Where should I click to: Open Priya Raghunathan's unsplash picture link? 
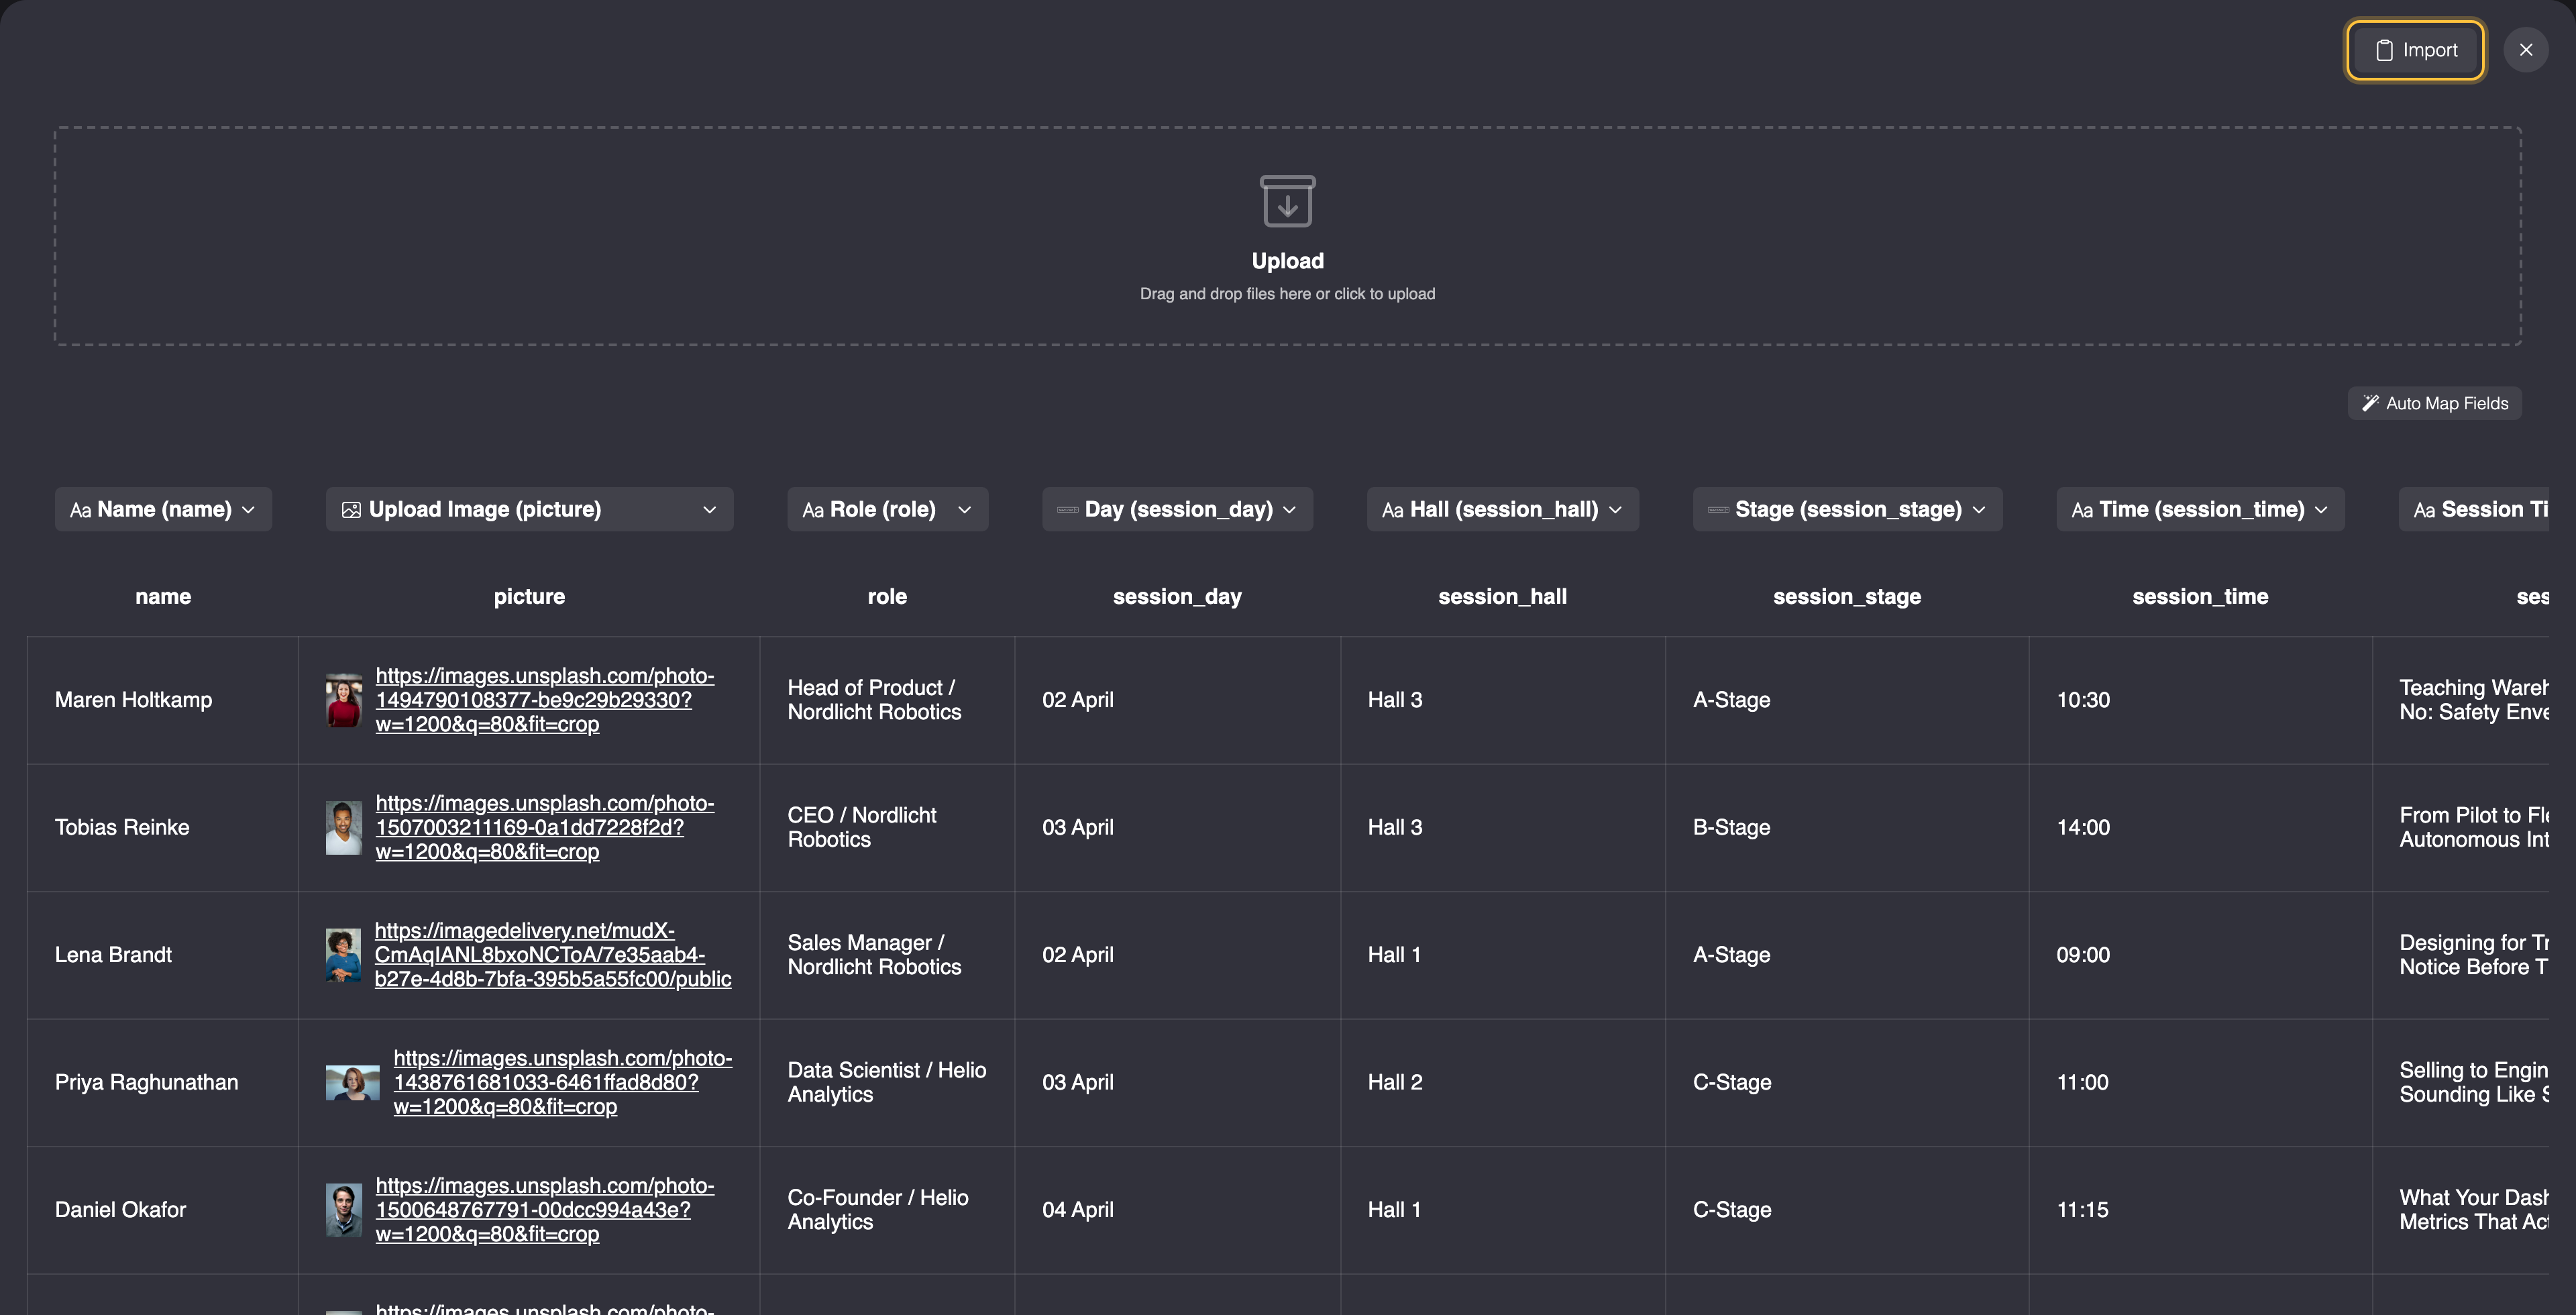click(563, 1082)
